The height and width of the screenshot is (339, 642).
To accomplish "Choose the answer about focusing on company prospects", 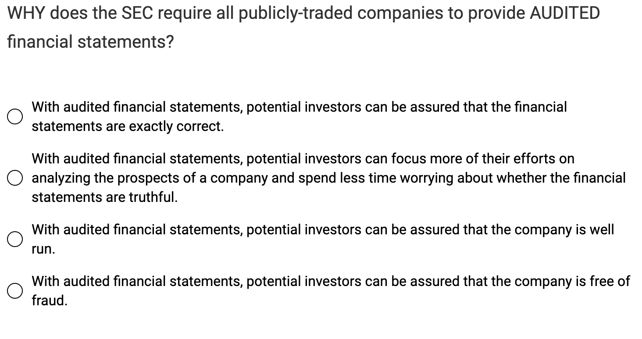I will click(x=14, y=178).
